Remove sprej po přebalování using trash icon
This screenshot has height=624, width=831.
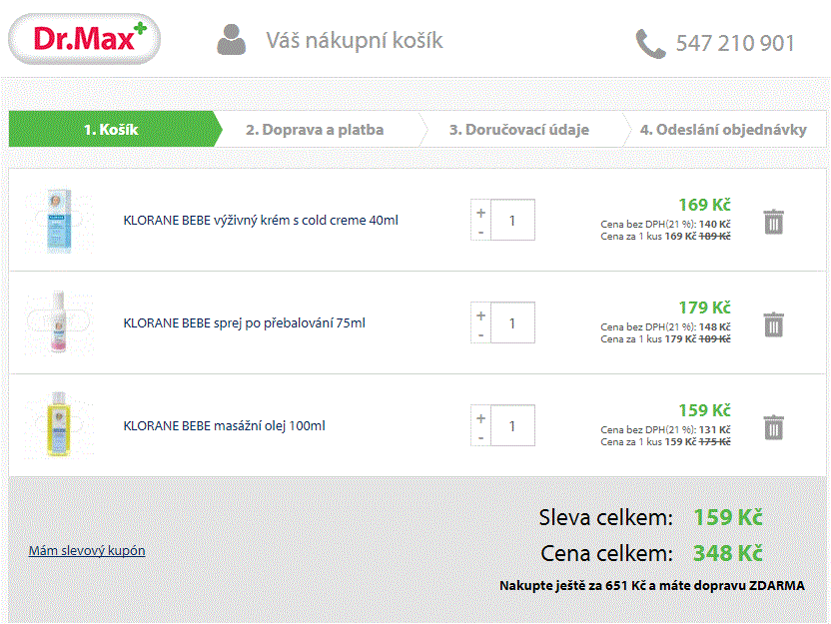tap(773, 324)
